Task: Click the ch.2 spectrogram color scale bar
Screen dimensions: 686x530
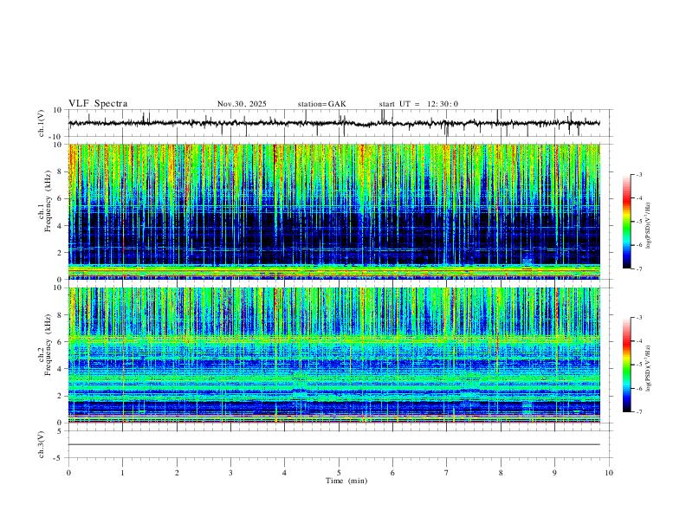Action: (x=626, y=365)
